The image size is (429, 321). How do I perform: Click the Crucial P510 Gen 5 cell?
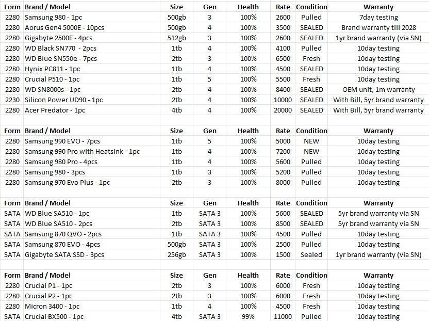point(209,79)
